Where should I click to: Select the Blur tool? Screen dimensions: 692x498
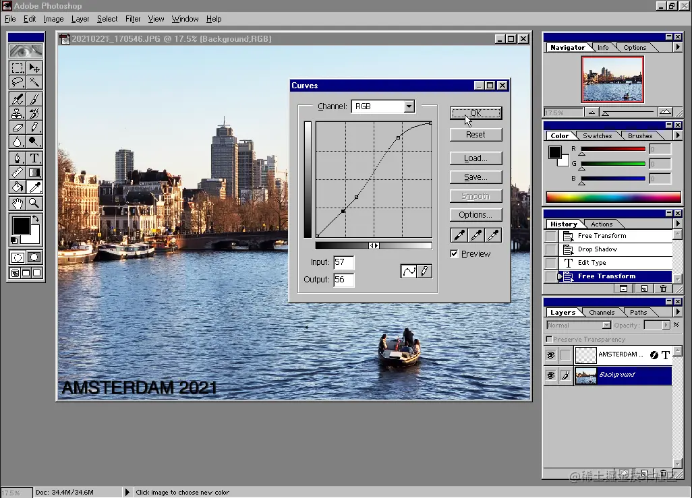pyautogui.click(x=18, y=142)
